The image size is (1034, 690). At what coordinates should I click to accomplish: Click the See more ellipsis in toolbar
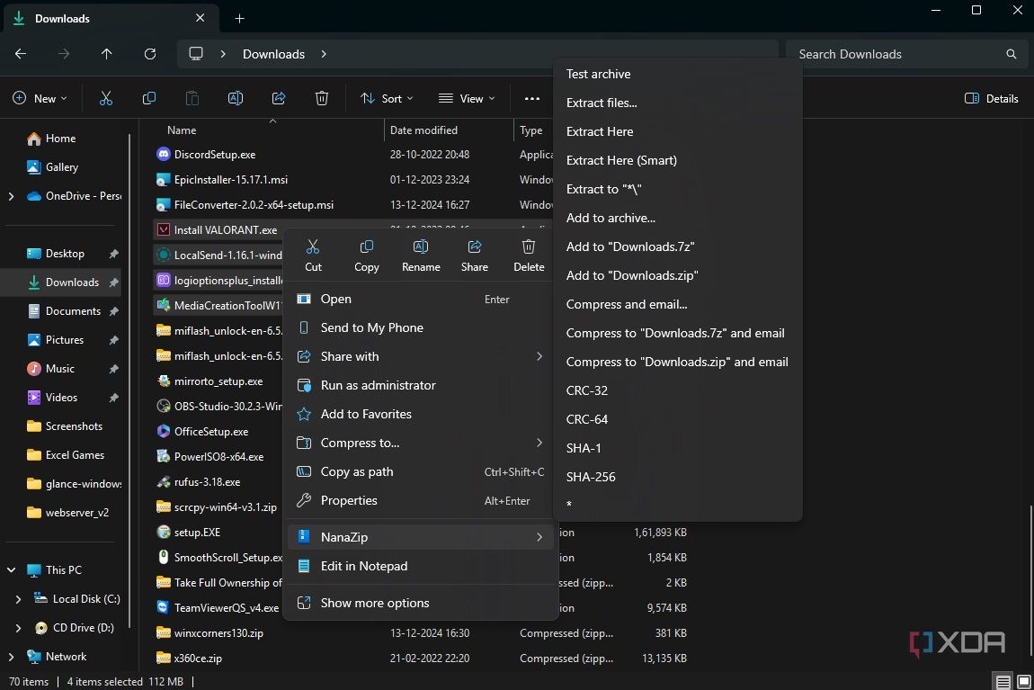click(x=532, y=98)
